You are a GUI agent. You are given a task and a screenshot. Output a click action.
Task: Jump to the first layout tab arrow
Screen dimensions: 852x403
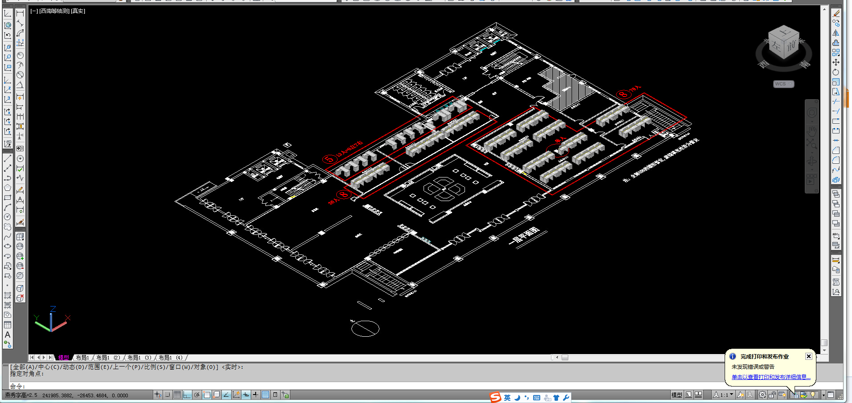[x=32, y=357]
